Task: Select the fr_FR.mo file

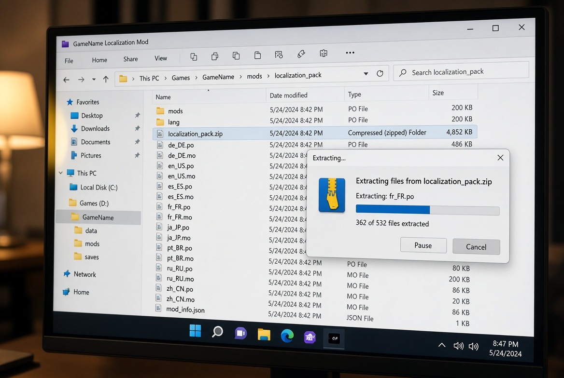Action: [180, 217]
